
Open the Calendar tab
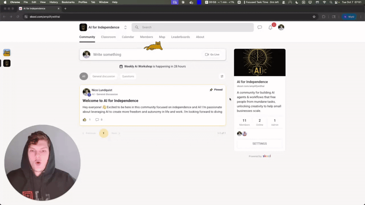click(x=128, y=37)
